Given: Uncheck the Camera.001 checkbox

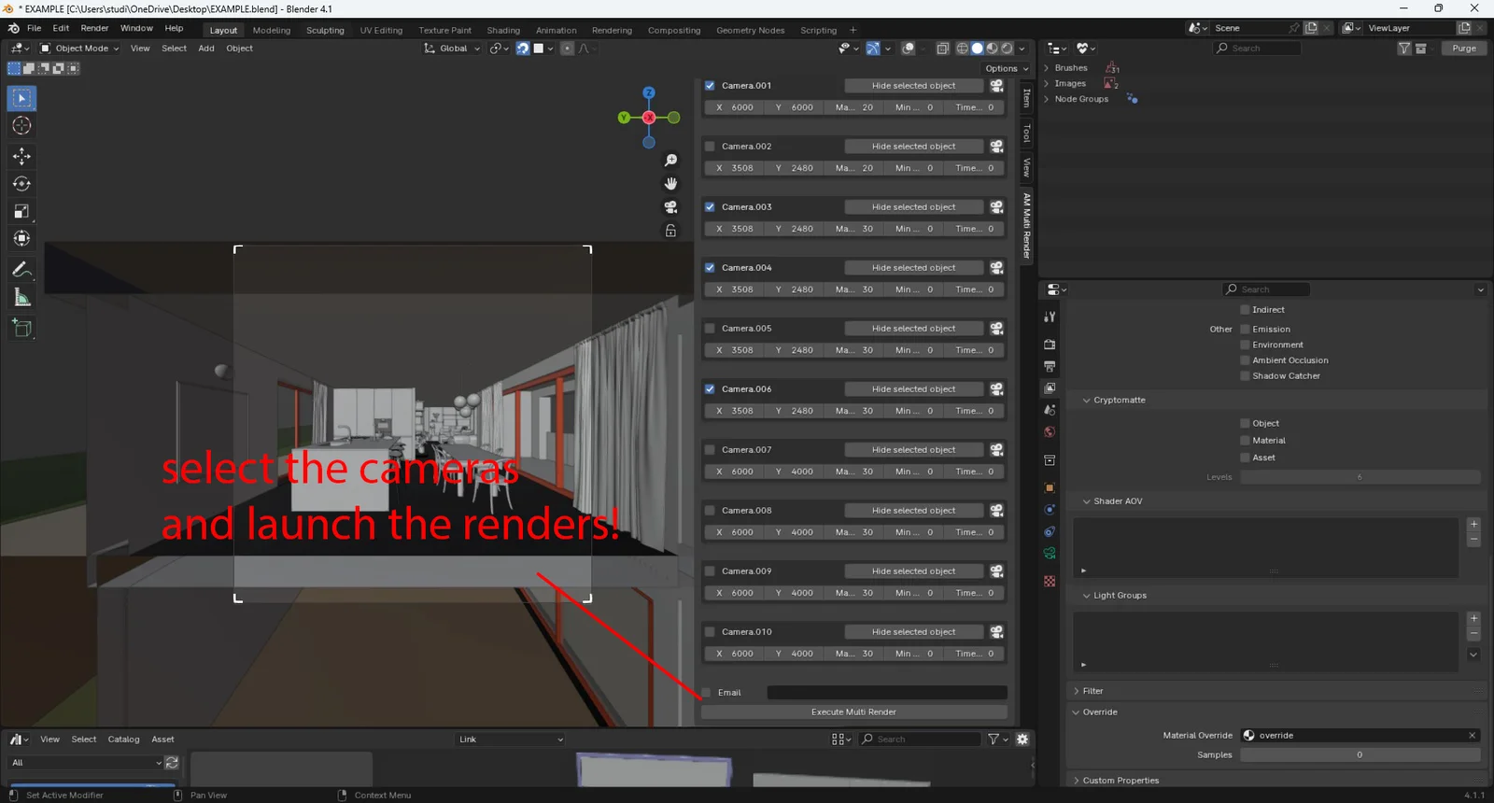Looking at the screenshot, I should pyautogui.click(x=710, y=86).
